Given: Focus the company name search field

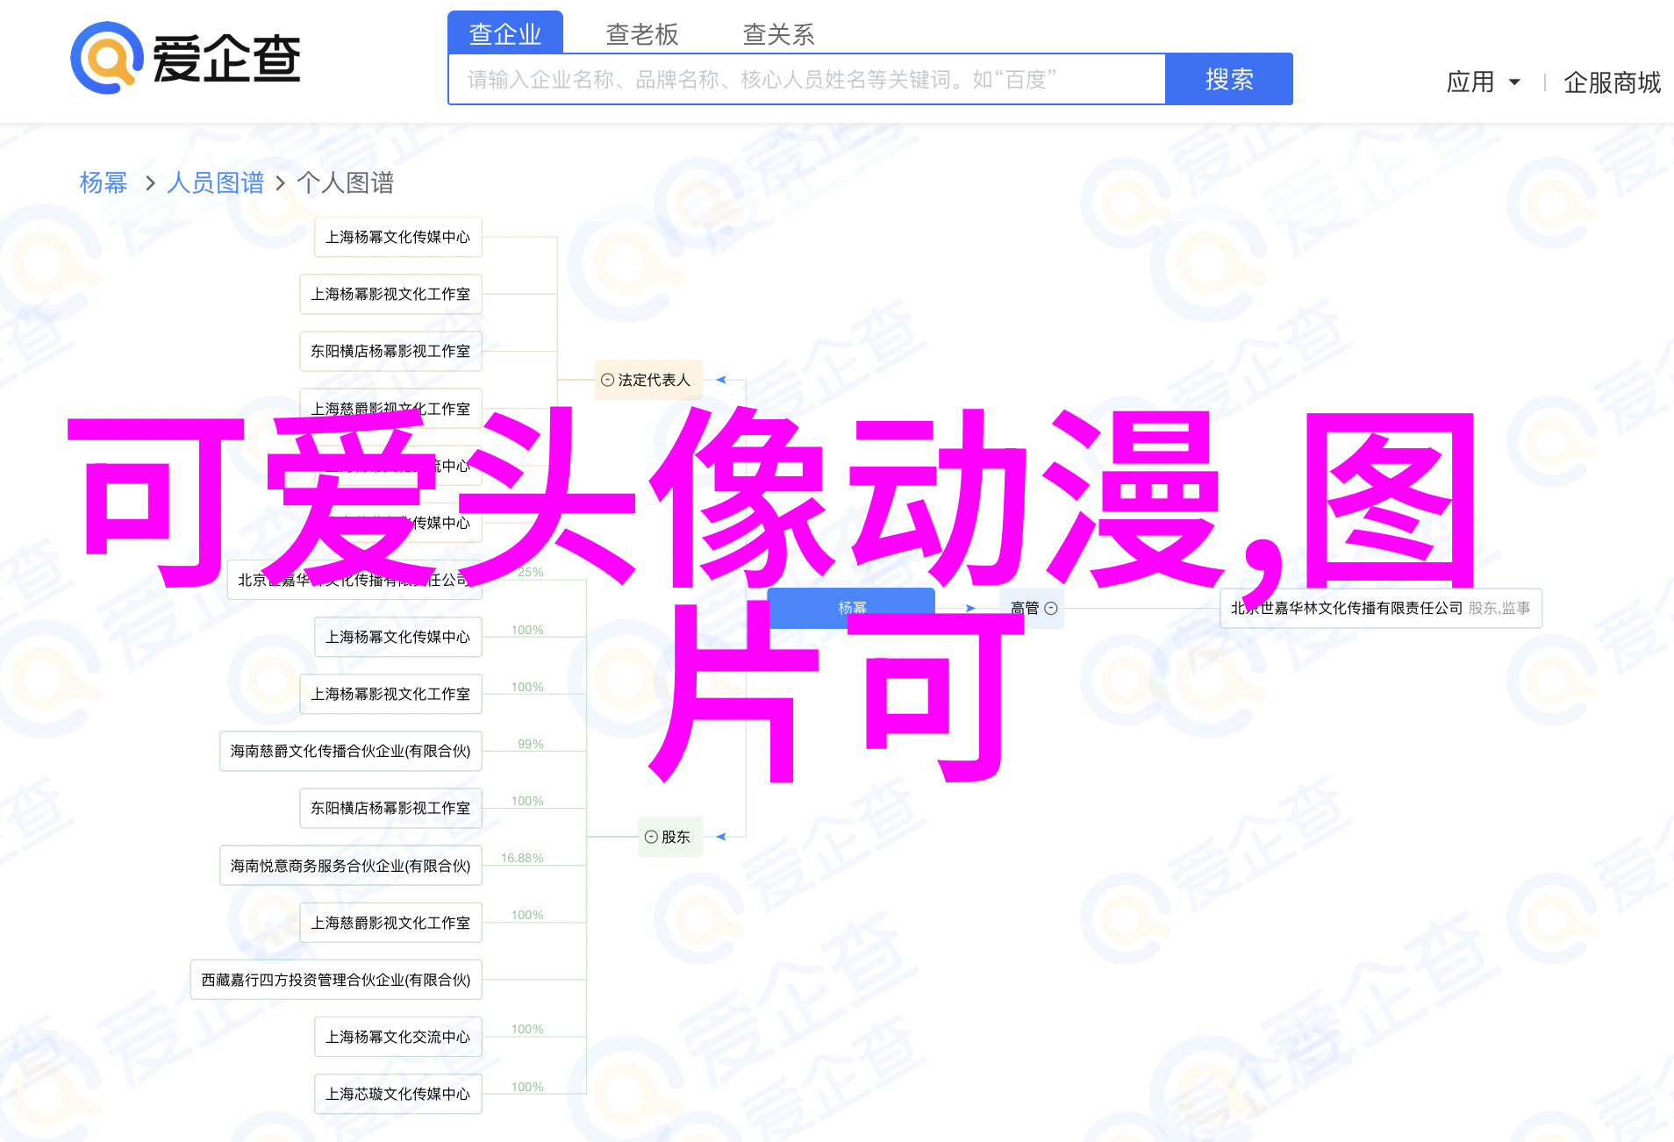Looking at the screenshot, I should click(x=807, y=80).
